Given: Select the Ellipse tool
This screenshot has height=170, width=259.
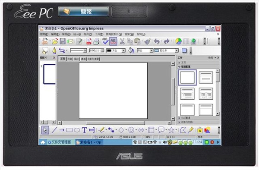Looking at the screenshot, I should 77,130.
